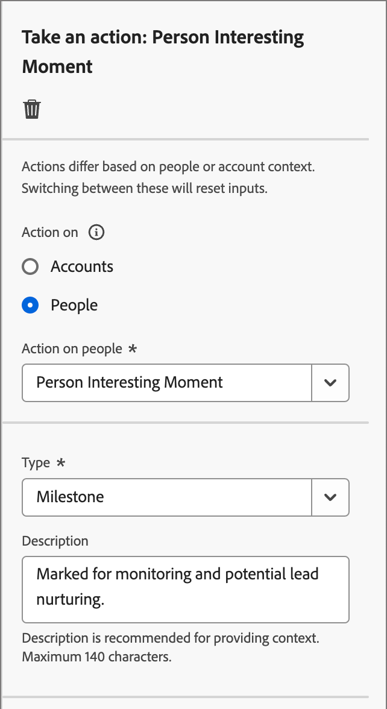Click the Description field label
The height and width of the screenshot is (709, 387).
[55, 541]
